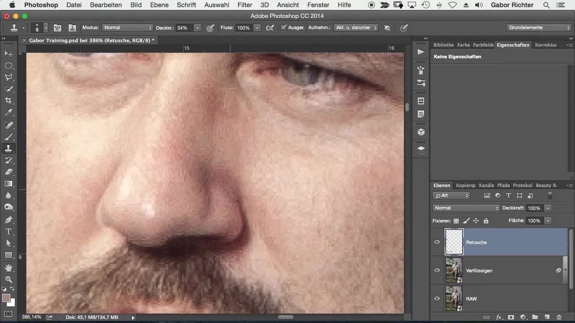Open the Auswahl menu
The height and width of the screenshot is (323, 575).
(x=217, y=5)
